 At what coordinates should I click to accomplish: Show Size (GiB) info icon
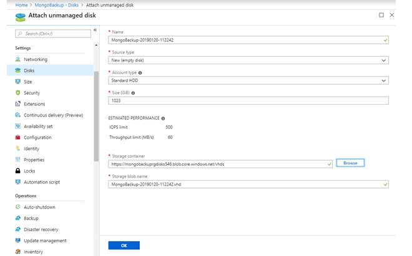133,93
